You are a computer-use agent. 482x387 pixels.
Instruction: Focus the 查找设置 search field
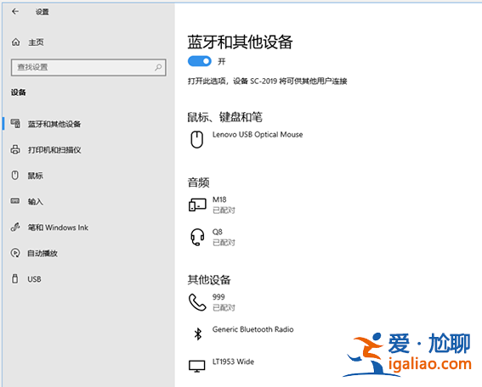click(88, 67)
